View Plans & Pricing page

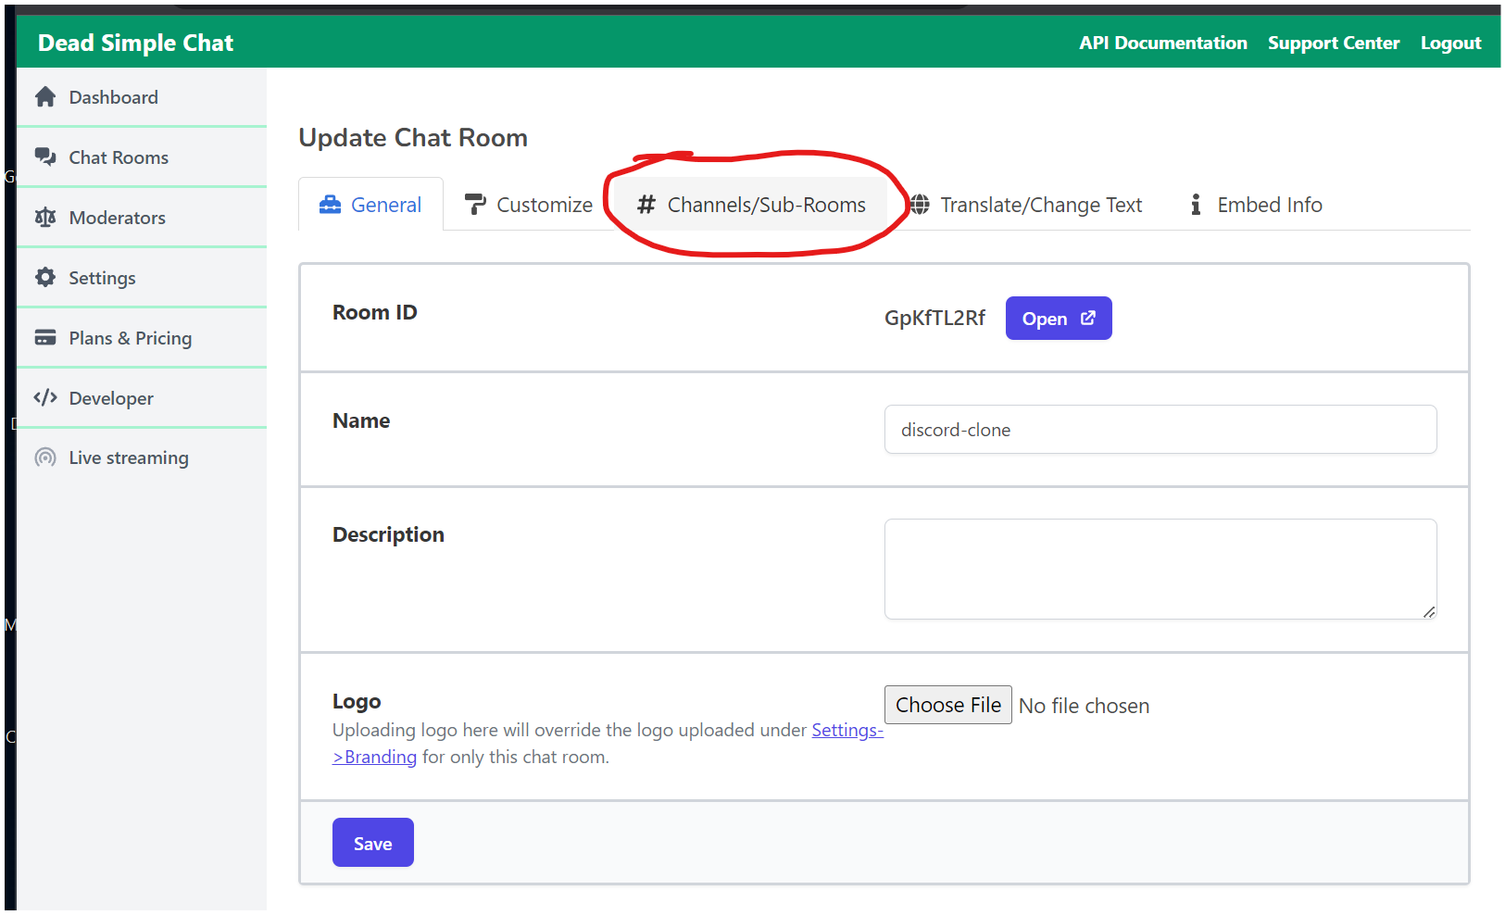coord(142,337)
